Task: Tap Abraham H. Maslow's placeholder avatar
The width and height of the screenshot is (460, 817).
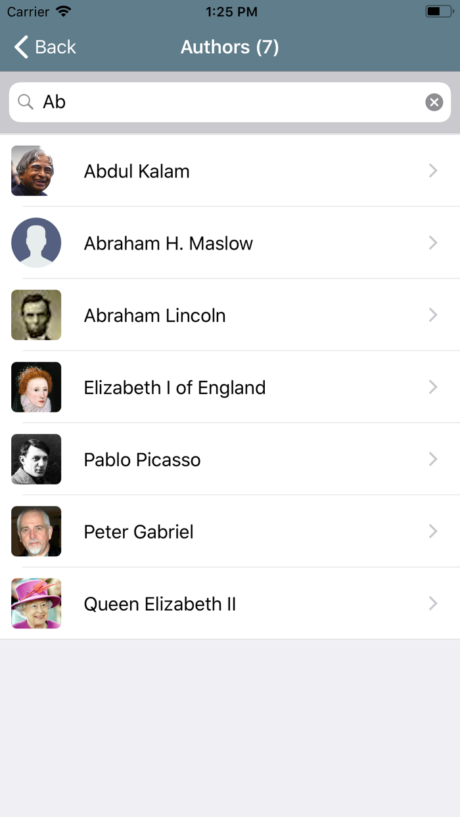Action: coord(36,243)
